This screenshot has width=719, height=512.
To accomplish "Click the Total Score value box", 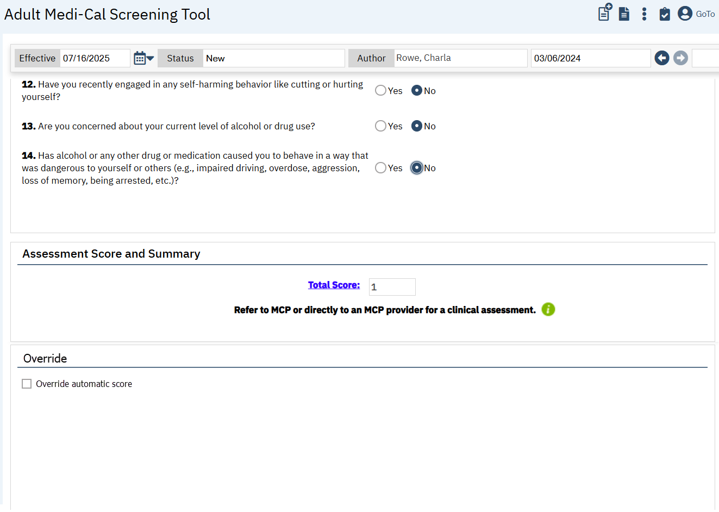I will click(392, 287).
